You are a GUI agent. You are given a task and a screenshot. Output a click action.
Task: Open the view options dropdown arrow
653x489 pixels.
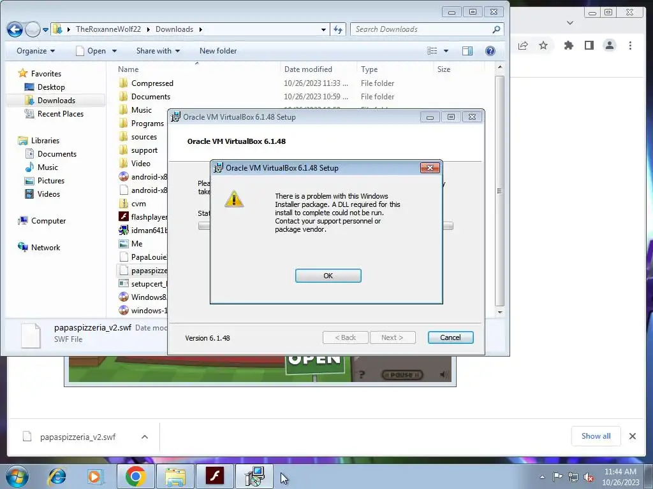(446, 51)
